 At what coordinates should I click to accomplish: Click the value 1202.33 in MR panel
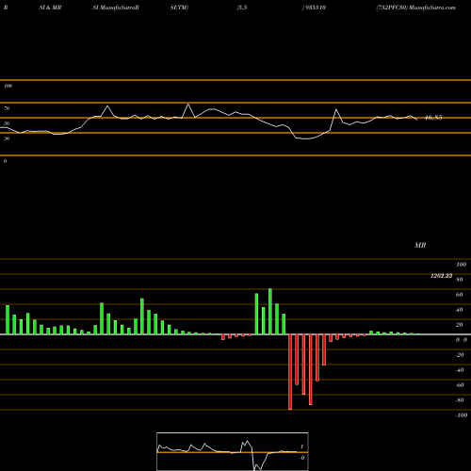(441, 276)
